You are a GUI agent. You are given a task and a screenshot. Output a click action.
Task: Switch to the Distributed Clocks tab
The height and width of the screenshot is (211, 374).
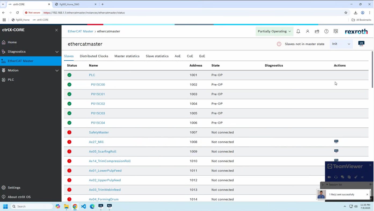tap(94, 56)
